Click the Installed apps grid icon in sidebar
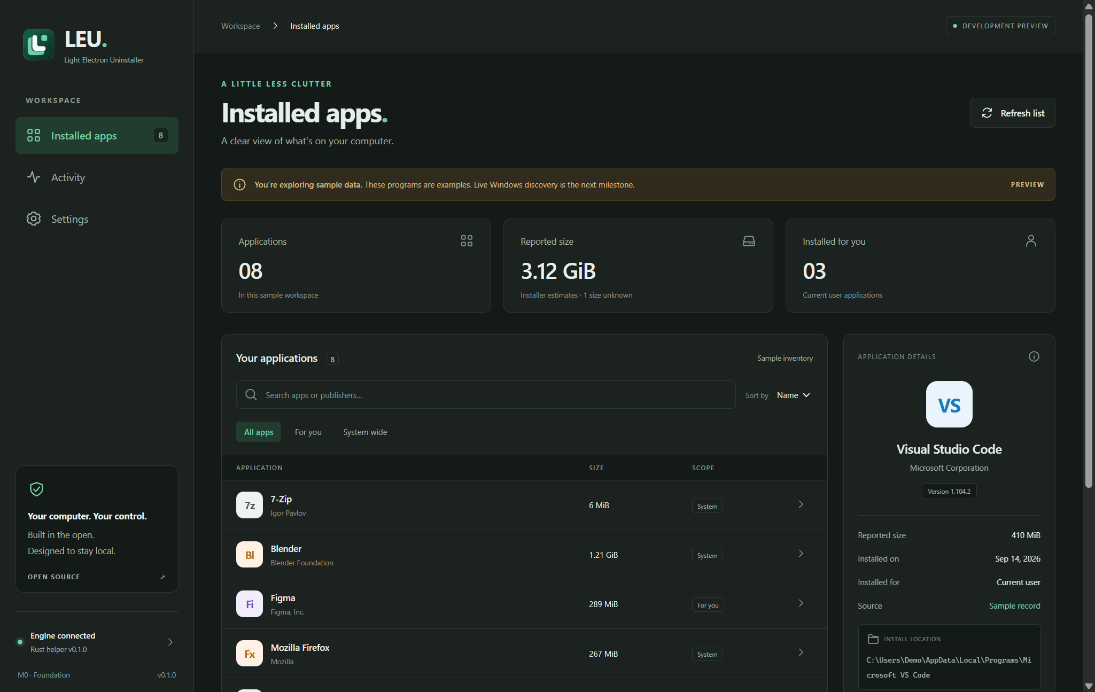This screenshot has width=1095, height=692. pos(34,135)
